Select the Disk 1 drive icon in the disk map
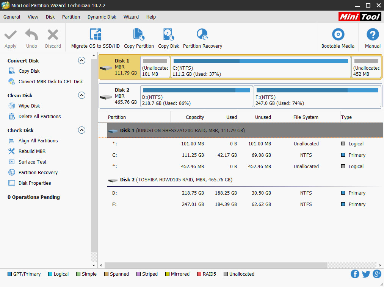384x287 pixels. (x=106, y=68)
